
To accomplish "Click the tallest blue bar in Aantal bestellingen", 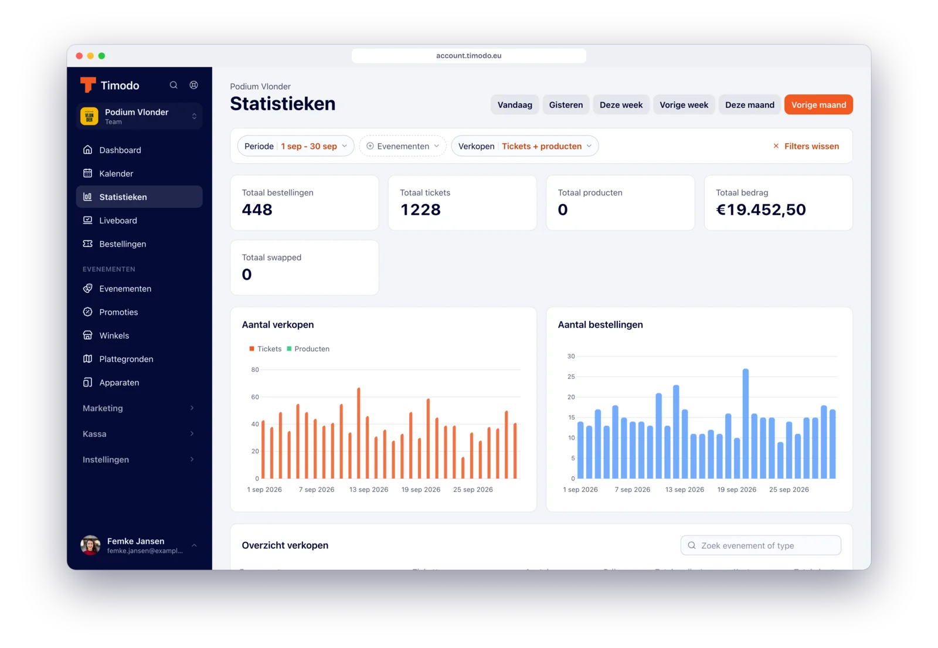I will (x=746, y=423).
